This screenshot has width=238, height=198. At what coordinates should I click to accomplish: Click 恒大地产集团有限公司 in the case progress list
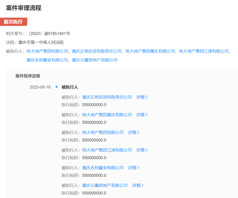(103, 132)
